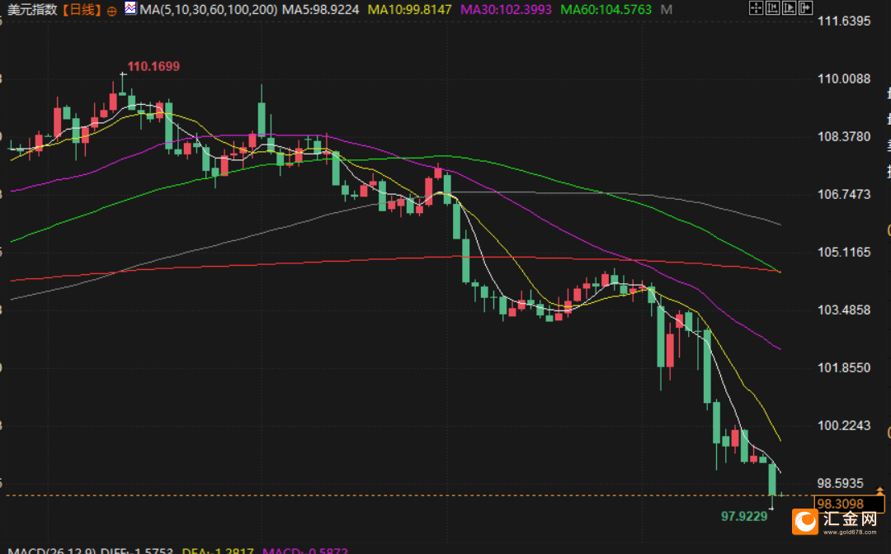891x554 pixels.
Task: Click the 汇金网 logo icon
Action: point(805,522)
